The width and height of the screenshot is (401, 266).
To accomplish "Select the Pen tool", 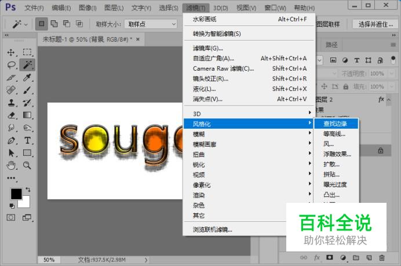I will 11,140.
